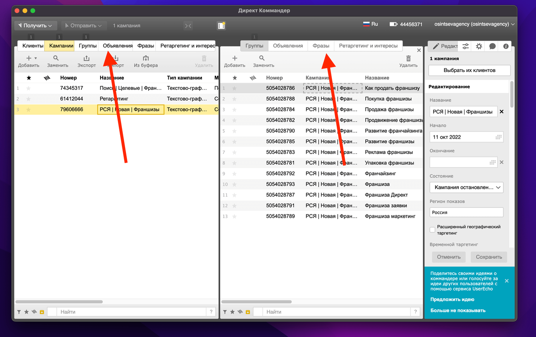Sort campaigns by Номер column

[68, 78]
